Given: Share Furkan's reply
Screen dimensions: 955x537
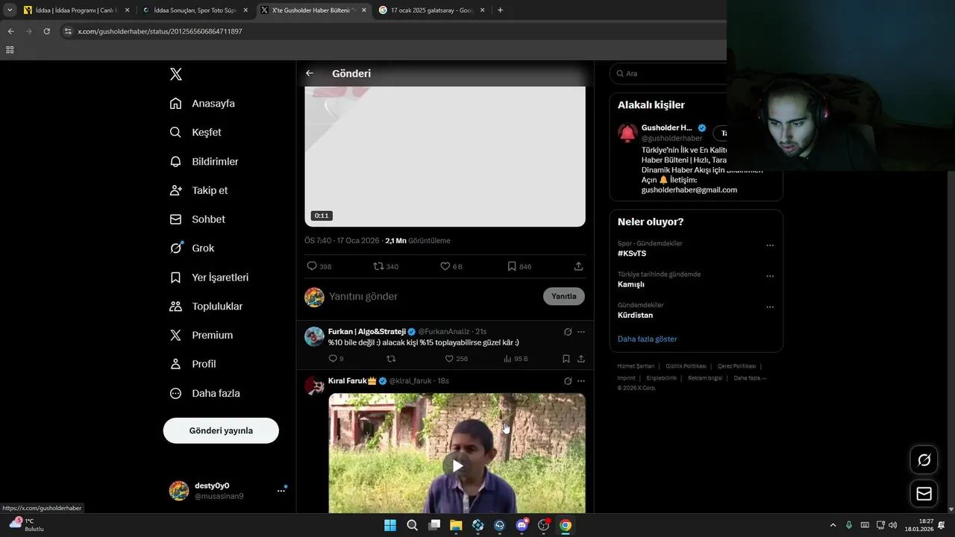Looking at the screenshot, I should (x=580, y=359).
